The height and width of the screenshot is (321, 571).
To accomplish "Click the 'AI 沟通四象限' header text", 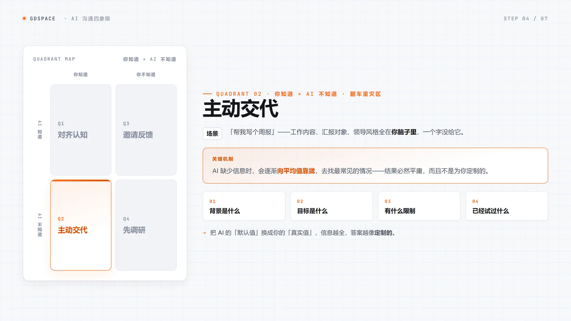I will [91, 19].
